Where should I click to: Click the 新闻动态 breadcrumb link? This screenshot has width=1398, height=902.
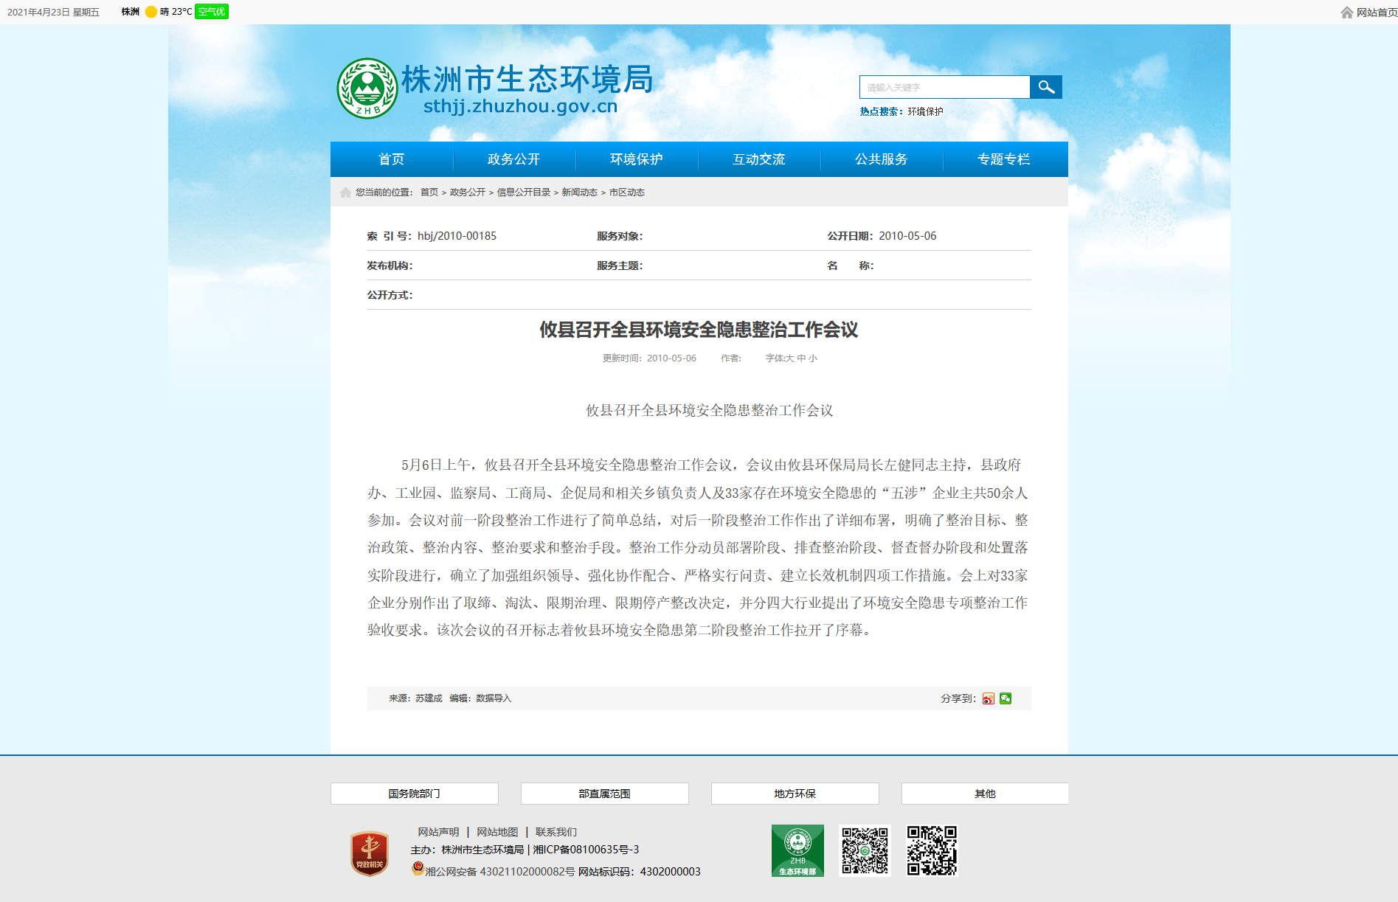coord(580,192)
